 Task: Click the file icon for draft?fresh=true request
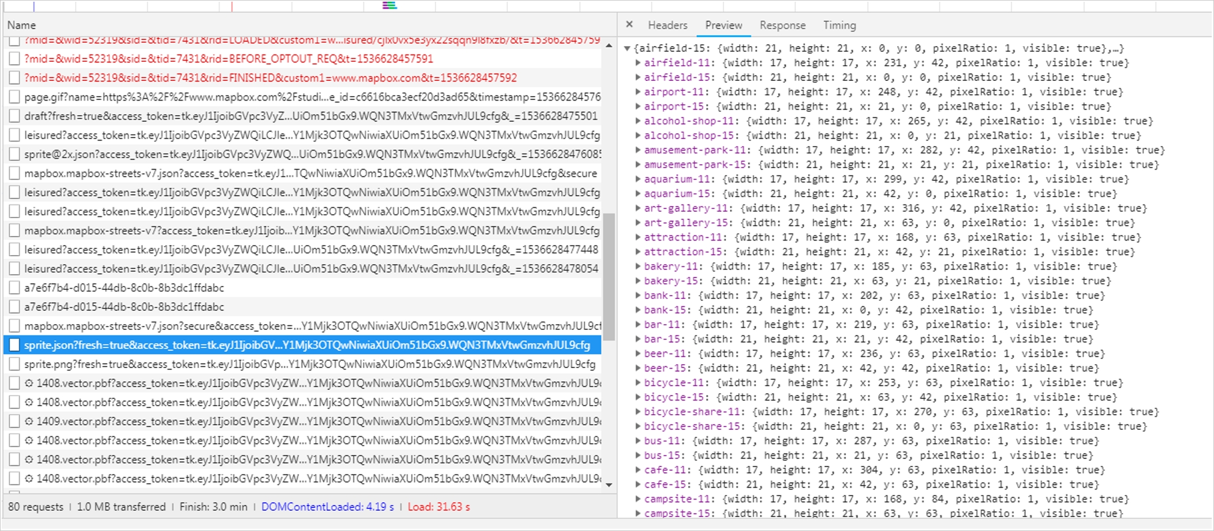tap(15, 116)
